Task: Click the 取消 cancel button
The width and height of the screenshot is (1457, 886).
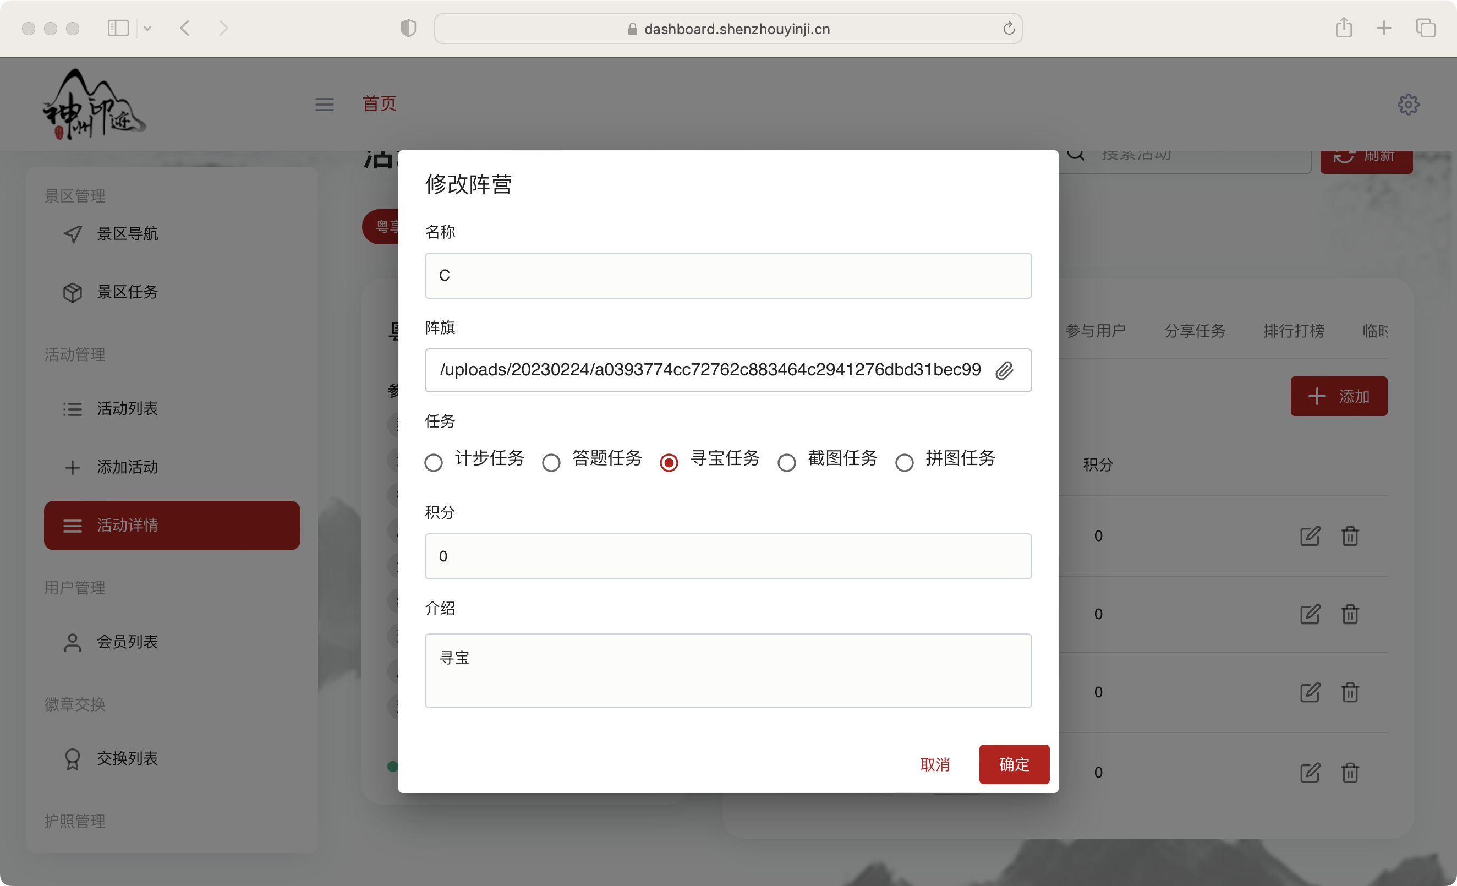Action: 934,764
